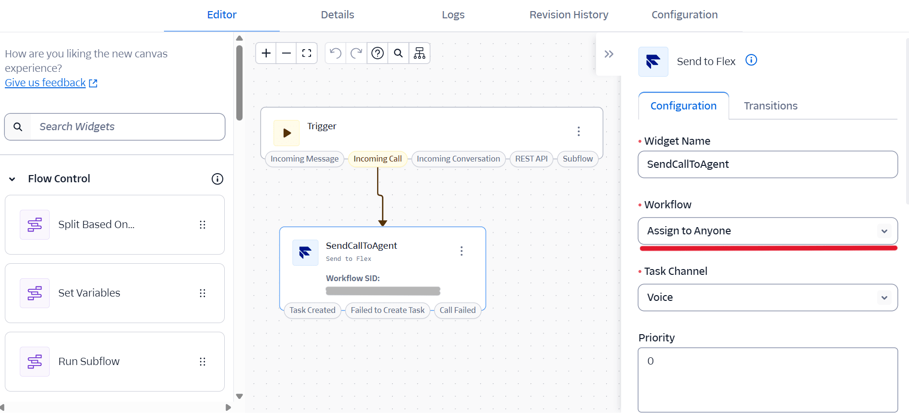Viewport: 909px width, 420px height.
Task: Click the zoom in plus icon
Action: [266, 53]
